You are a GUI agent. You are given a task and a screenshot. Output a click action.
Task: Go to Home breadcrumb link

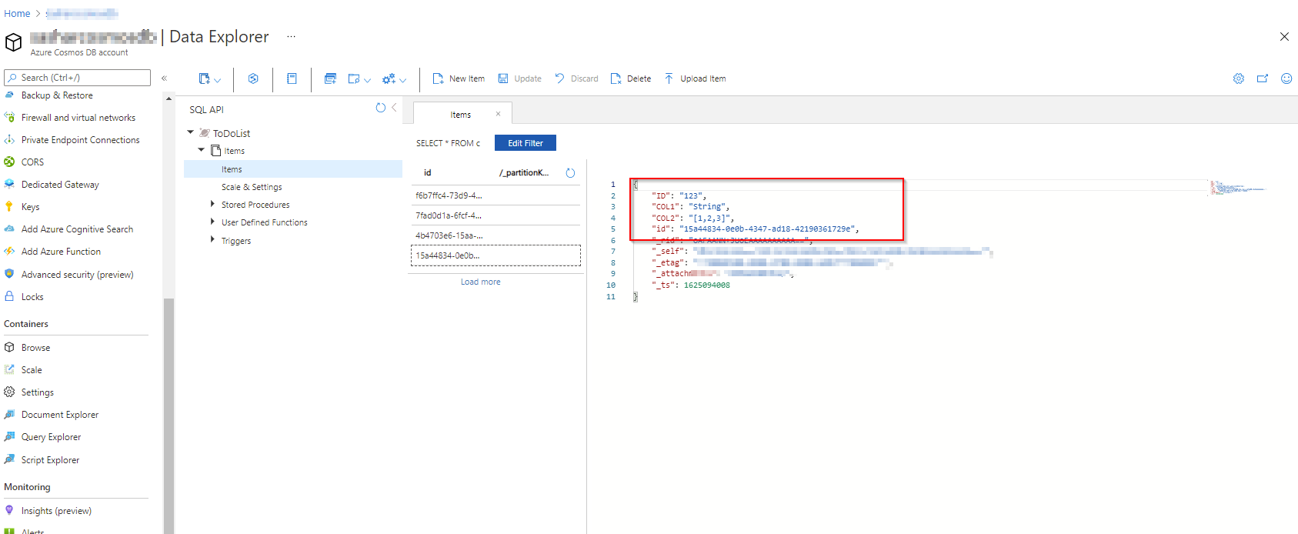coord(17,13)
